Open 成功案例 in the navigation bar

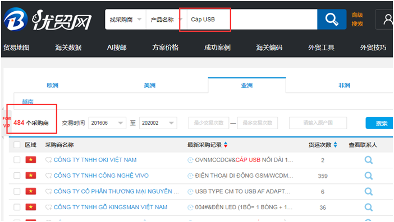(x=217, y=48)
